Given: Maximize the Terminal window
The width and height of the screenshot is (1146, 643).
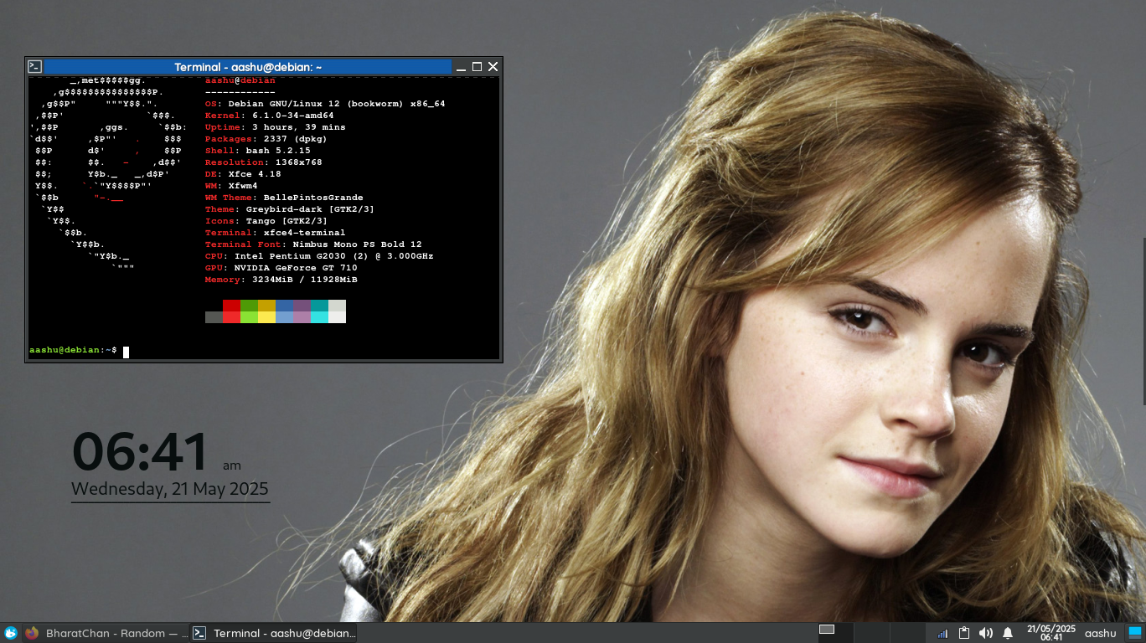Looking at the screenshot, I should (x=477, y=67).
